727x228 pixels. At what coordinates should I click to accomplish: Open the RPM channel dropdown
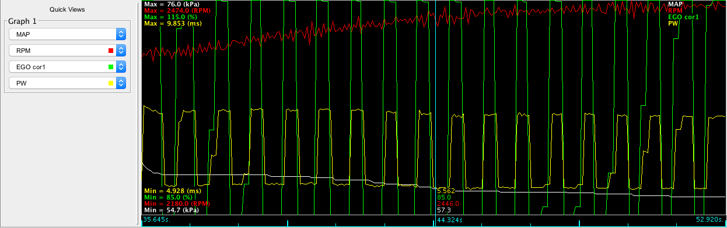click(68, 51)
